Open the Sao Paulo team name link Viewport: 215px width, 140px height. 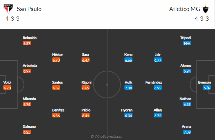[29, 9]
